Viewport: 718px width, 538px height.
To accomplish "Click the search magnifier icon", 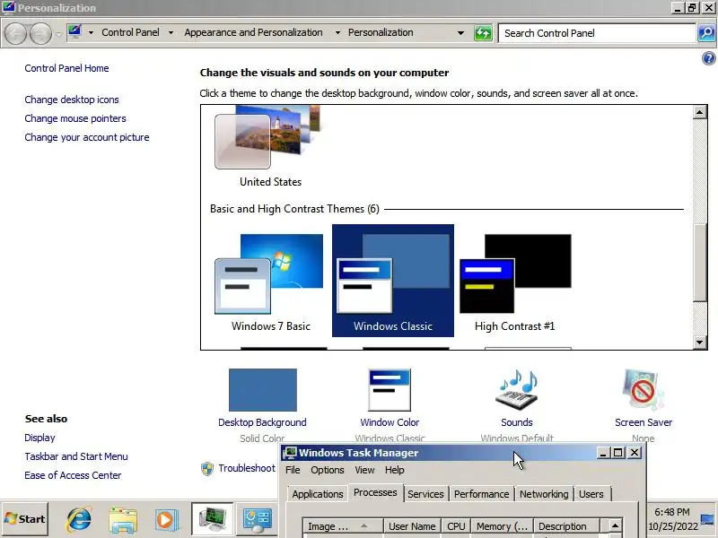I will tap(706, 33).
